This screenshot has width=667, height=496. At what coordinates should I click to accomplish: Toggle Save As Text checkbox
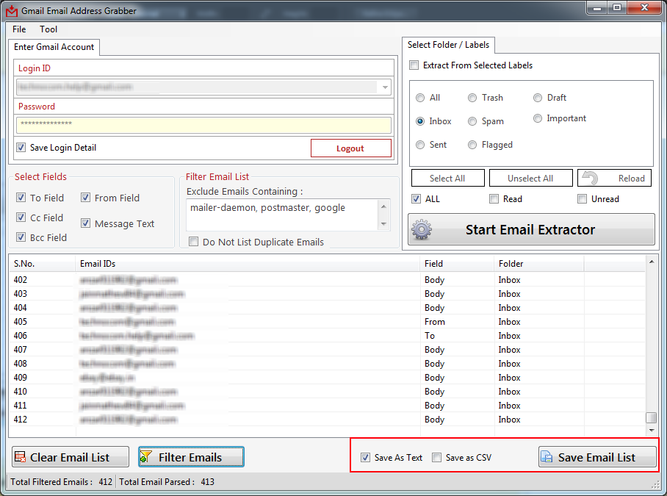tap(365, 458)
